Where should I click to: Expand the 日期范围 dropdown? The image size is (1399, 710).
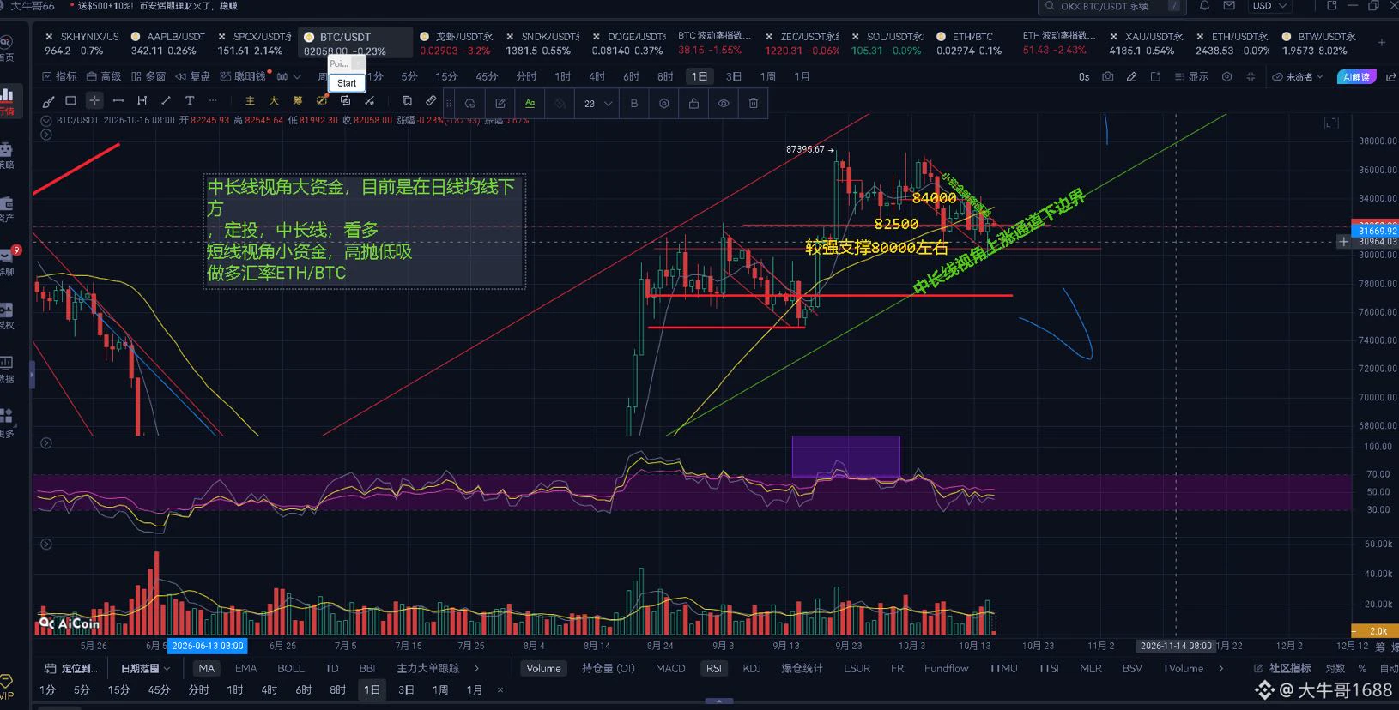coord(145,669)
